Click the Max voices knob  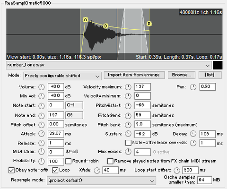(x=128, y=152)
